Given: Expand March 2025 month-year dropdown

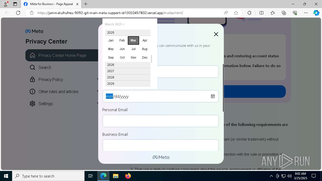Looking at the screenshot, I should click(115, 24).
